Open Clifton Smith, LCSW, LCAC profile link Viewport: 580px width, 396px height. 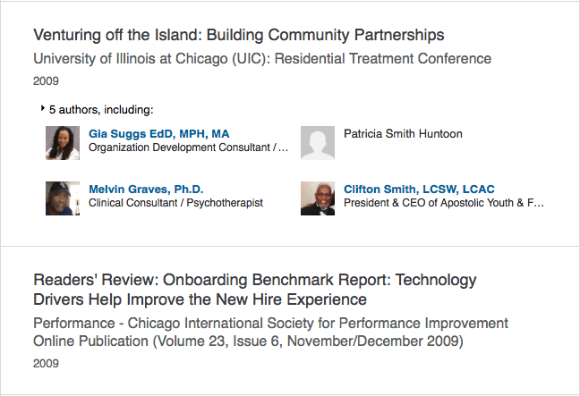pyautogui.click(x=419, y=190)
